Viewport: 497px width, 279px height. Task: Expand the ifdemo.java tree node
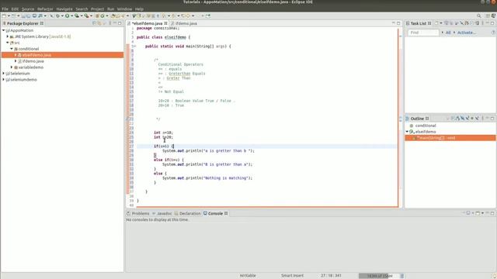16,60
